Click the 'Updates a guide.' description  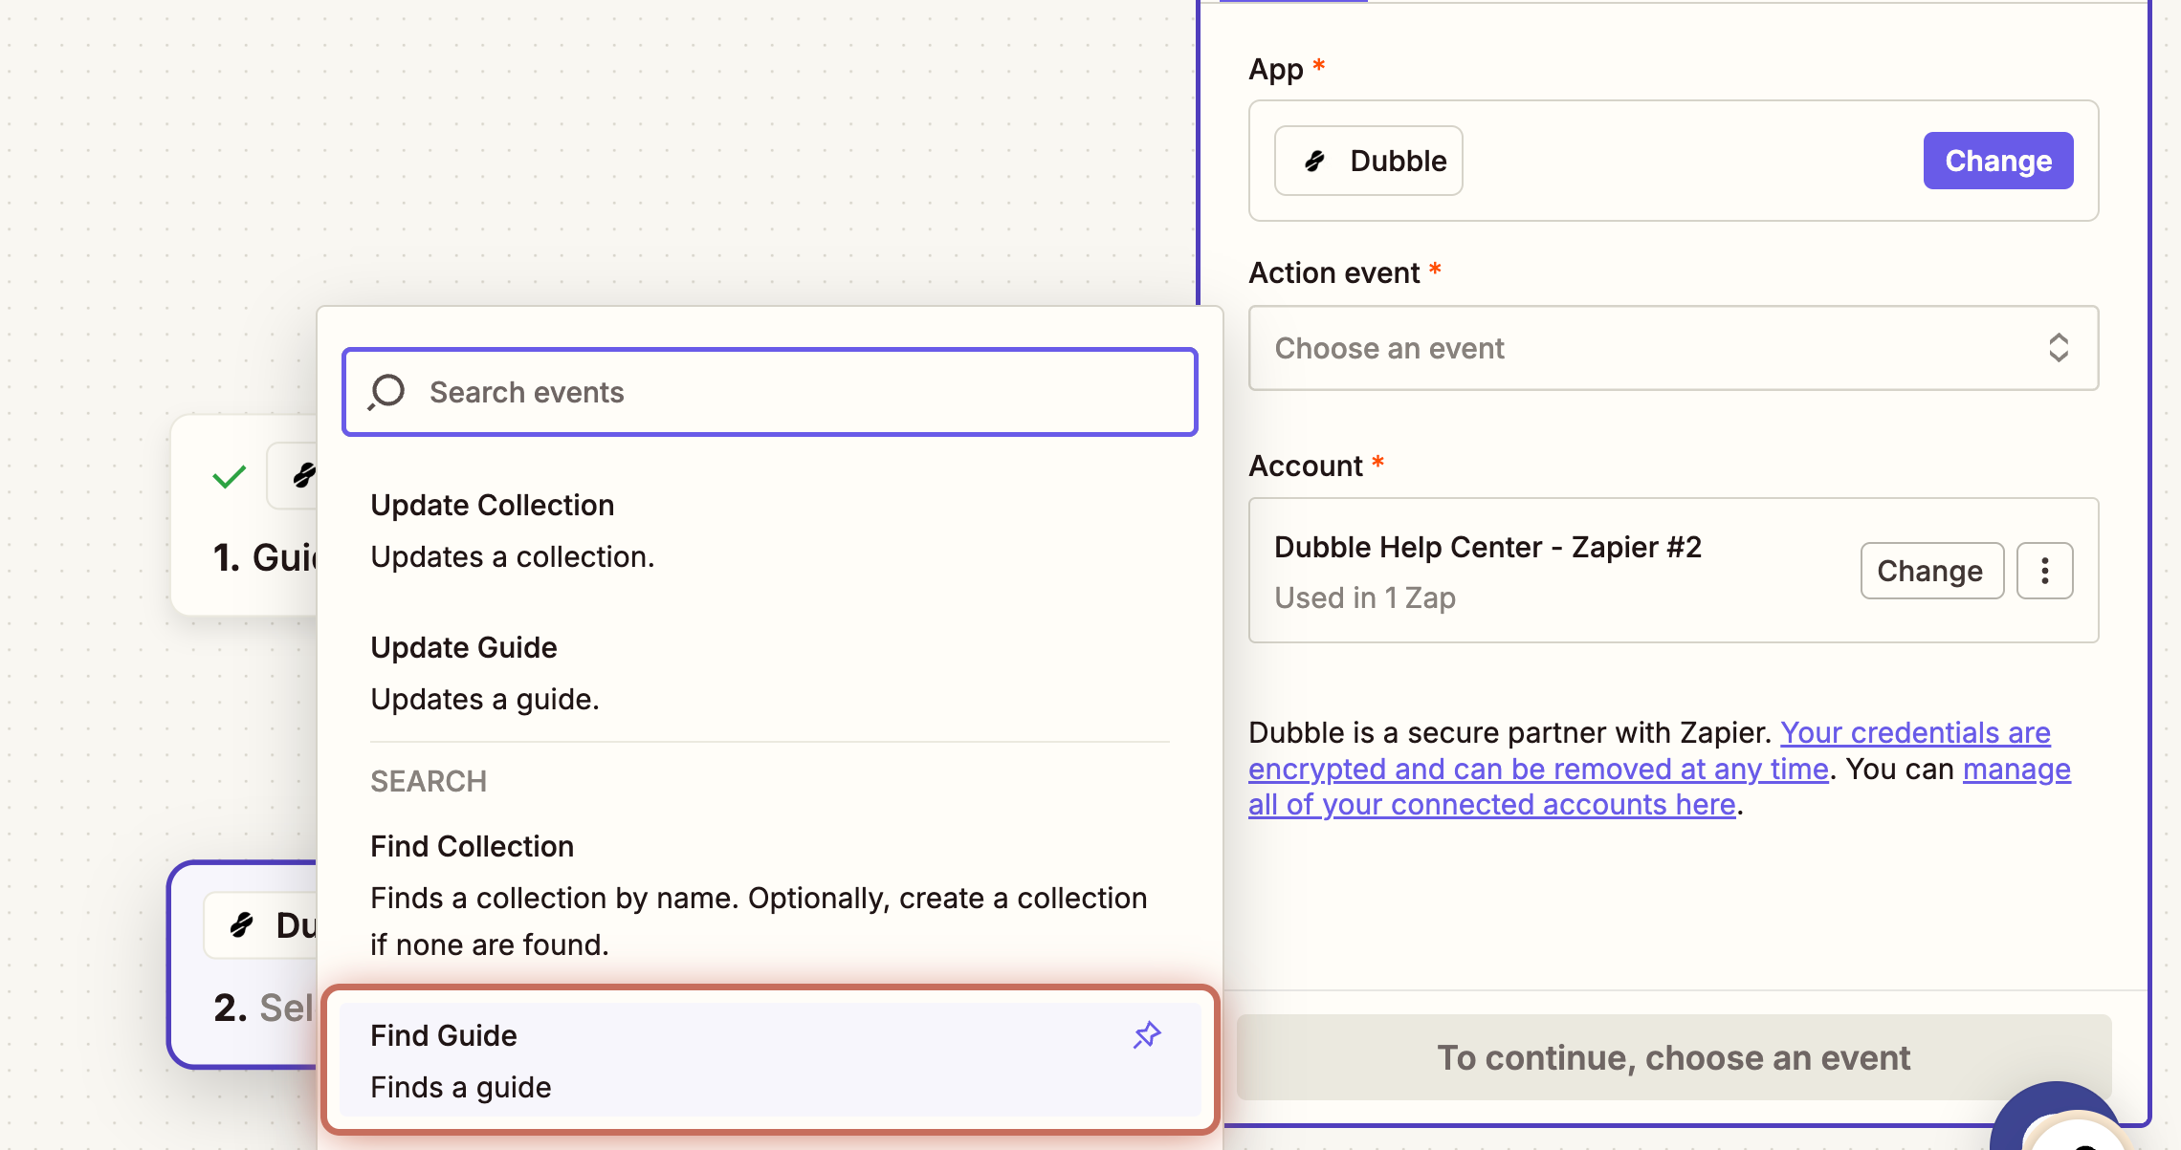click(485, 699)
